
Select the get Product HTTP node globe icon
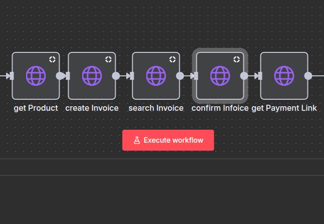point(36,76)
